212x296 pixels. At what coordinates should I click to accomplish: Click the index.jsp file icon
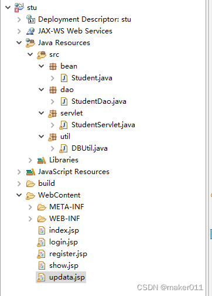(42, 230)
